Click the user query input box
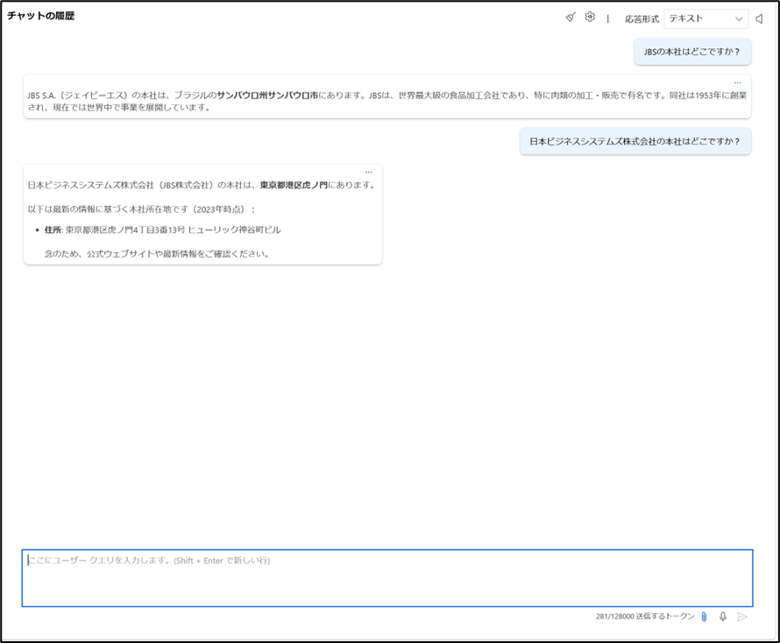This screenshot has width=780, height=643. [x=387, y=578]
